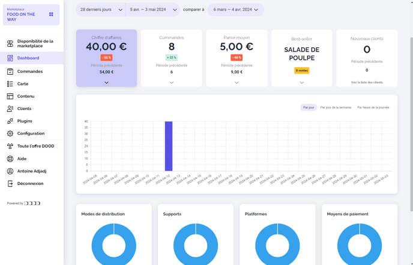Go to Contenu in the sidebar
This screenshot has width=413, height=265.
pyautogui.click(x=26, y=96)
